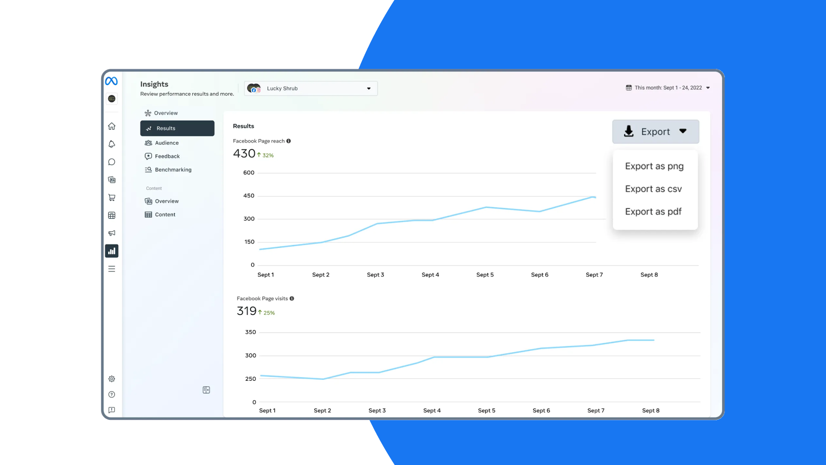Choose Export as png option
Viewport: 826px width, 465px height.
point(654,166)
